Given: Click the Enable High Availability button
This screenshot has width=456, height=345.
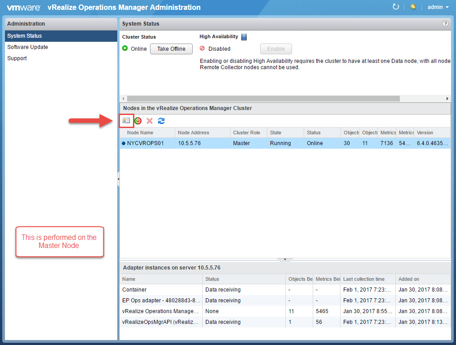Looking at the screenshot, I should tap(276, 49).
